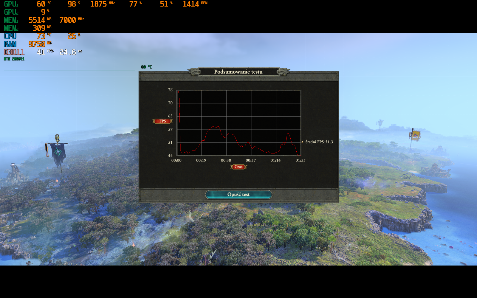This screenshot has height=298, width=477.
Task: Click the RTX 2080TI overlay text
Action: 14,59
